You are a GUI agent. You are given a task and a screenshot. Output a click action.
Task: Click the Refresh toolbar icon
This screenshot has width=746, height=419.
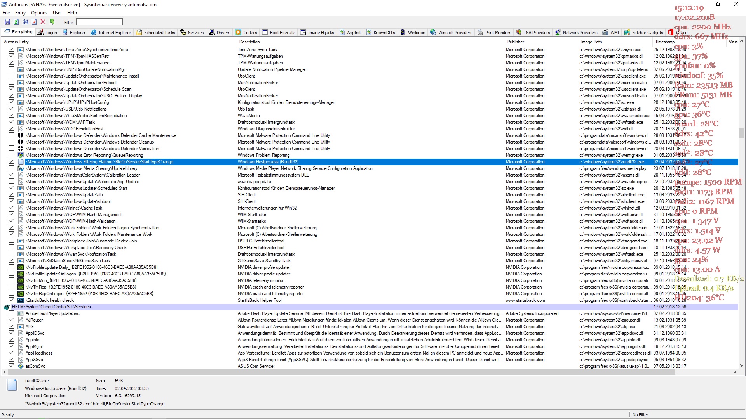(16, 22)
